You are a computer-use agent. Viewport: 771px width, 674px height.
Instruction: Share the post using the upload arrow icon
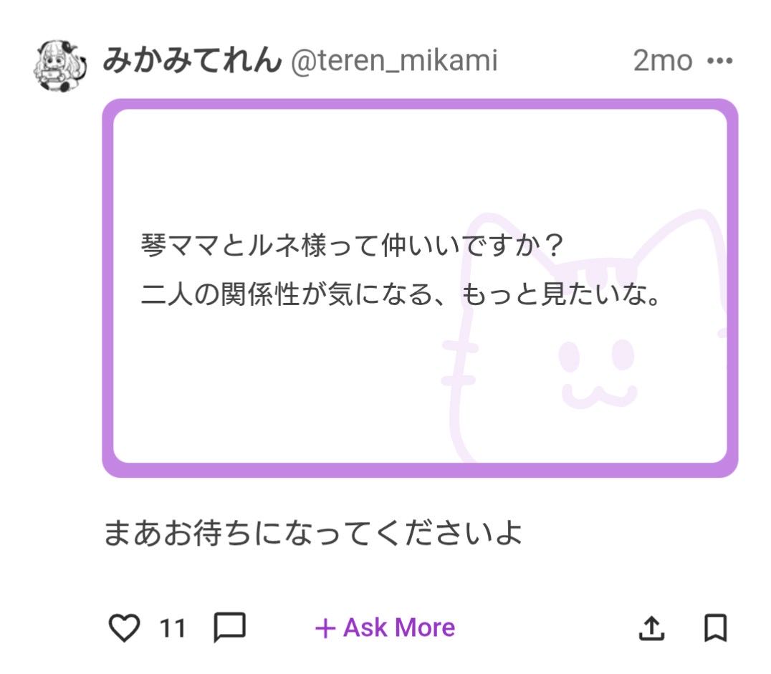(x=650, y=628)
